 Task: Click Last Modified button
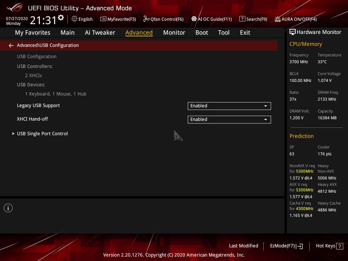click(243, 246)
